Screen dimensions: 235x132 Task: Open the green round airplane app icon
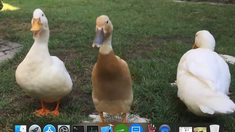[122, 128]
